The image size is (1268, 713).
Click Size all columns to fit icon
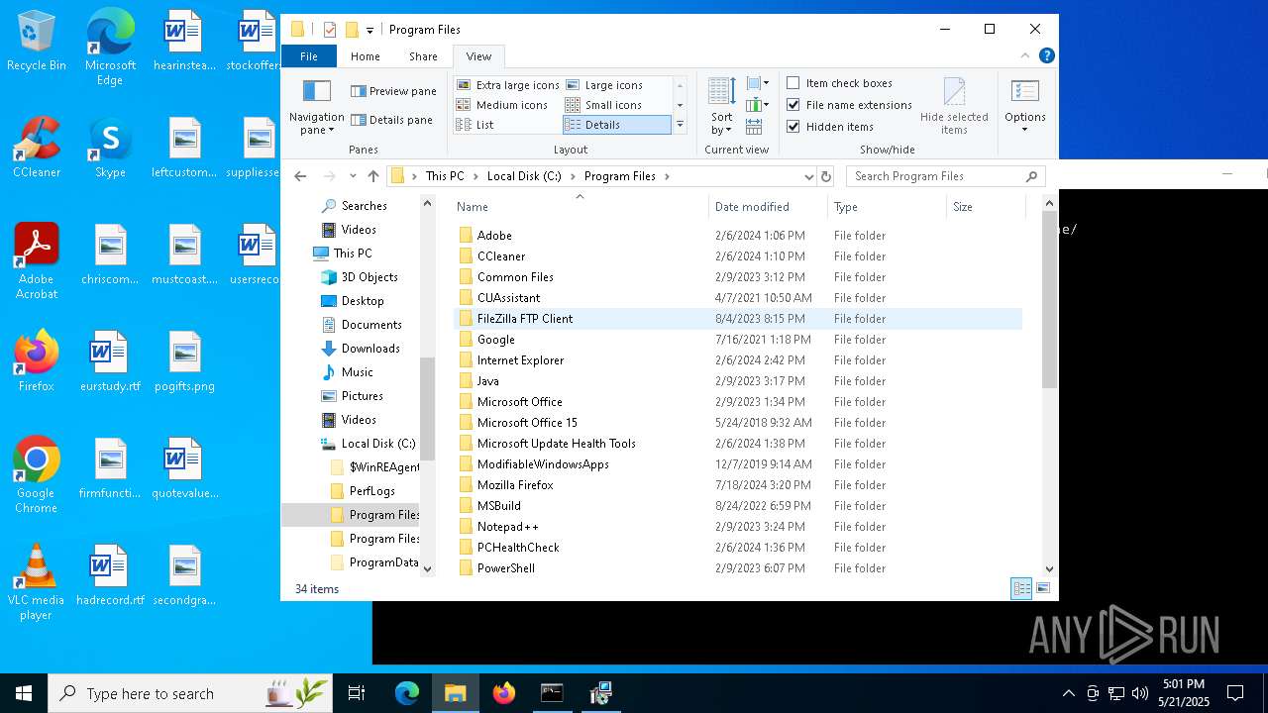(755, 126)
